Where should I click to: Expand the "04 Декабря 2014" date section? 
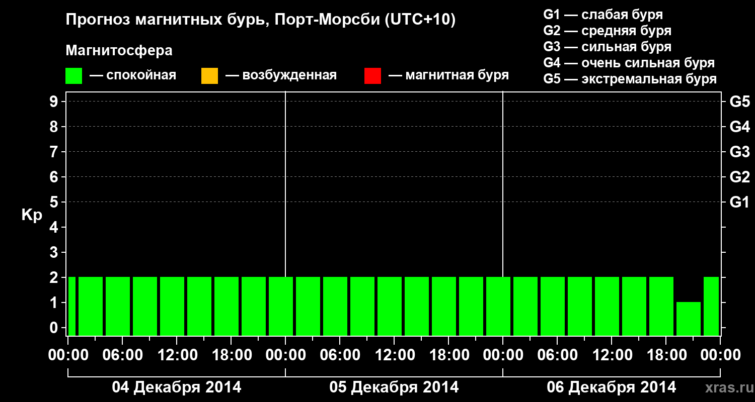coord(176,387)
